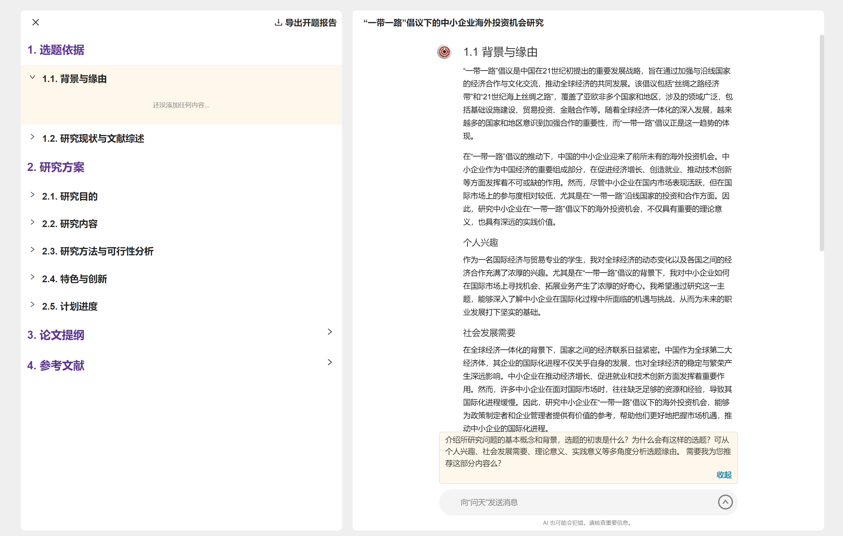843x536 pixels.
Task: Expand the 2.3. 研究方法与可行性分析 chevron
Action: point(33,250)
